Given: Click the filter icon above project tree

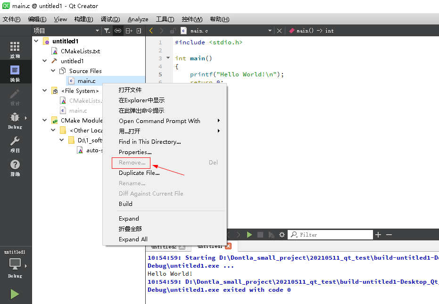Looking at the screenshot, I should coord(107,30).
